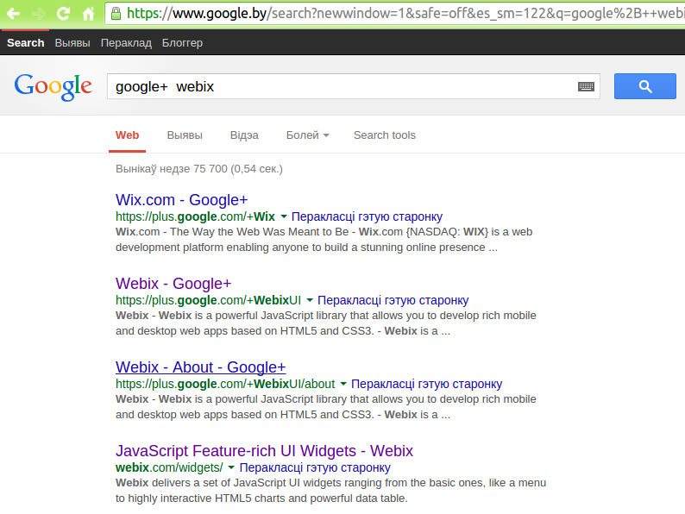Screen dimensions: 685x514
Task: Click Перакласці гэтую старонку for +WebixUI/about result
Action: [x=426, y=384]
